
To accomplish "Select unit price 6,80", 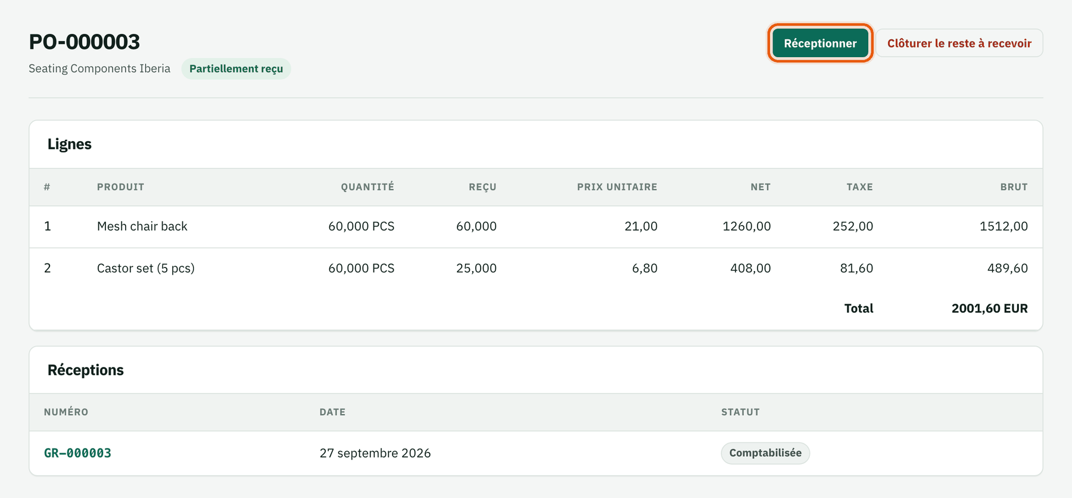I will tap(644, 268).
